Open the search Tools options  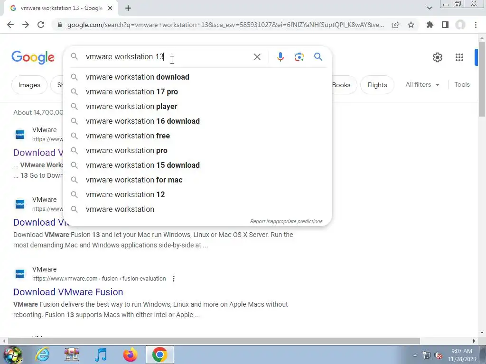pos(462,84)
